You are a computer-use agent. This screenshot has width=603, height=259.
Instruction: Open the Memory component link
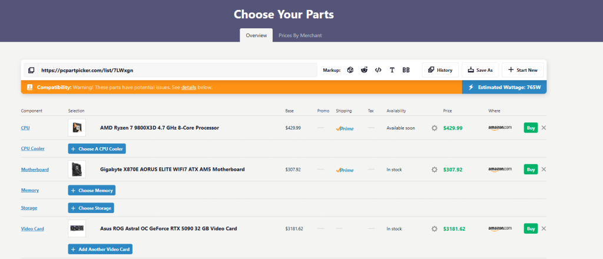pyautogui.click(x=29, y=190)
